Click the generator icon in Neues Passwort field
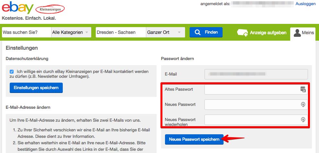This screenshot has height=153, width=319. tap(303, 105)
